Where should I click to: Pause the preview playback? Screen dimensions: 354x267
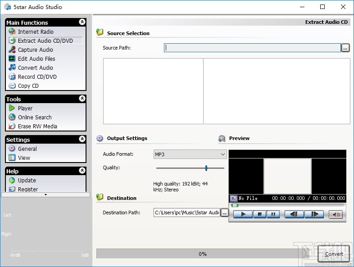click(273, 214)
